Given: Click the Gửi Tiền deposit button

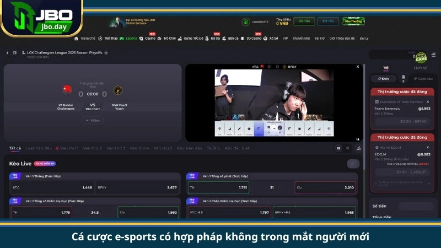Looking at the screenshot, I should pos(304,21).
